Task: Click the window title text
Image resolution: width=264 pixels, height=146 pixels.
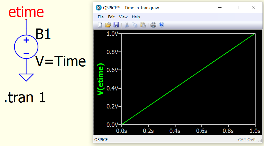Action: click(x=131, y=8)
